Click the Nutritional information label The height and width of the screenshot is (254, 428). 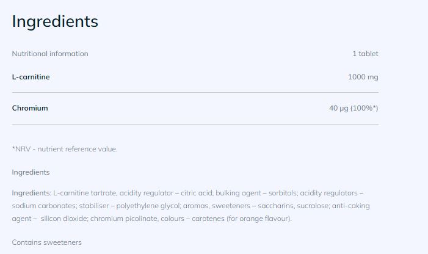click(x=50, y=54)
